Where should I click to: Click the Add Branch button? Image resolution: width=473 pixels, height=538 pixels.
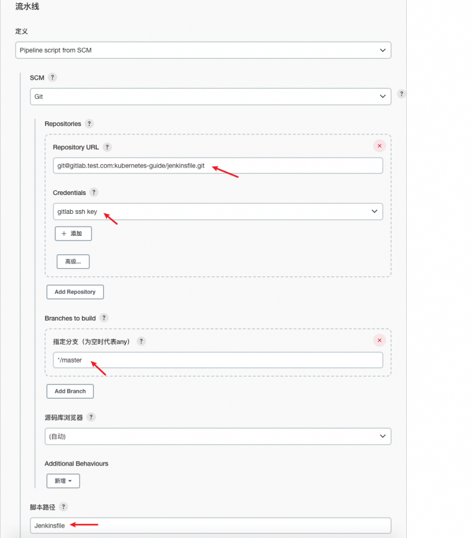[70, 391]
